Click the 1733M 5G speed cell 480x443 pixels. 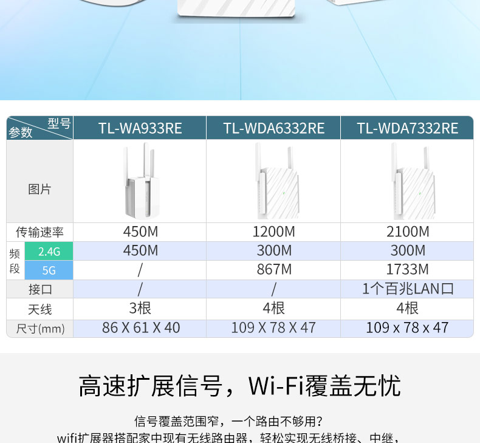(x=408, y=269)
